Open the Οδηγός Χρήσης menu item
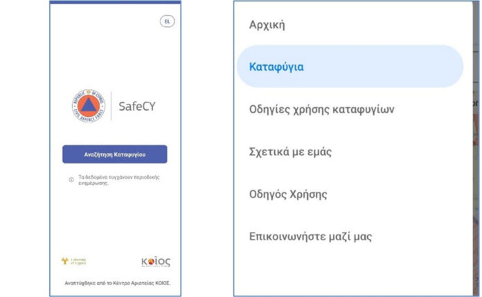The height and width of the screenshot is (297, 482). point(288,194)
